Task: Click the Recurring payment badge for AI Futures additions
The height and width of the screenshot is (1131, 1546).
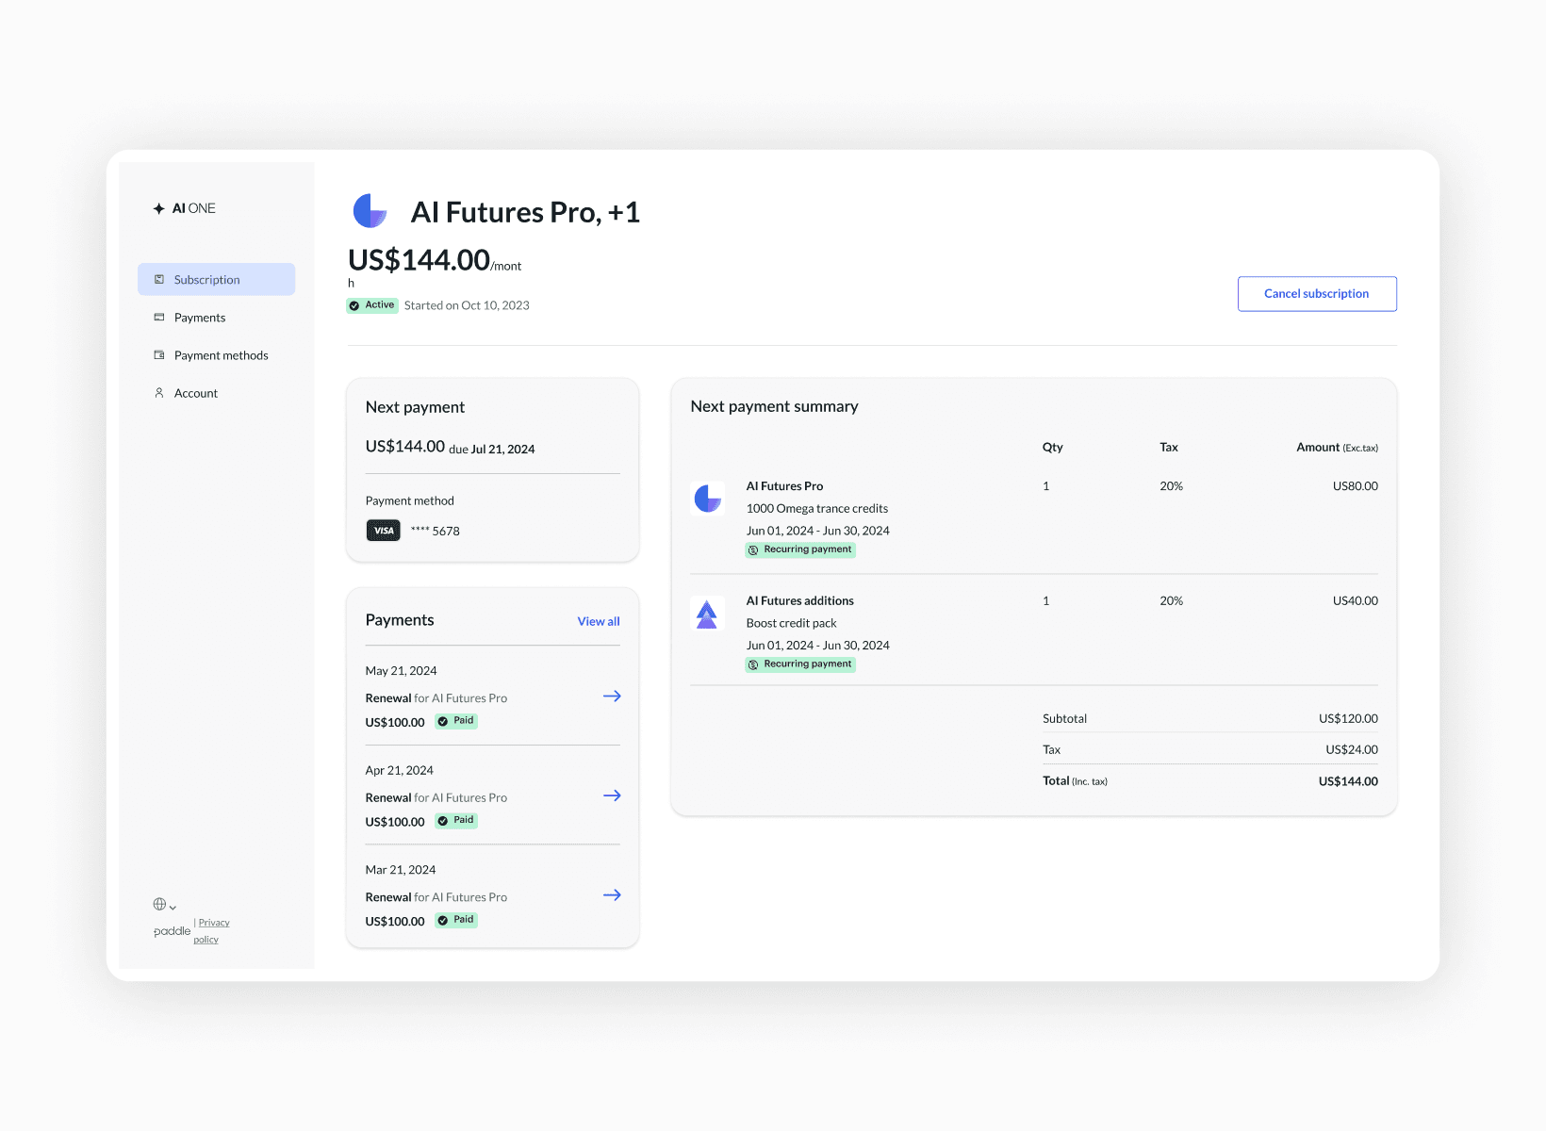Action: [x=800, y=664]
